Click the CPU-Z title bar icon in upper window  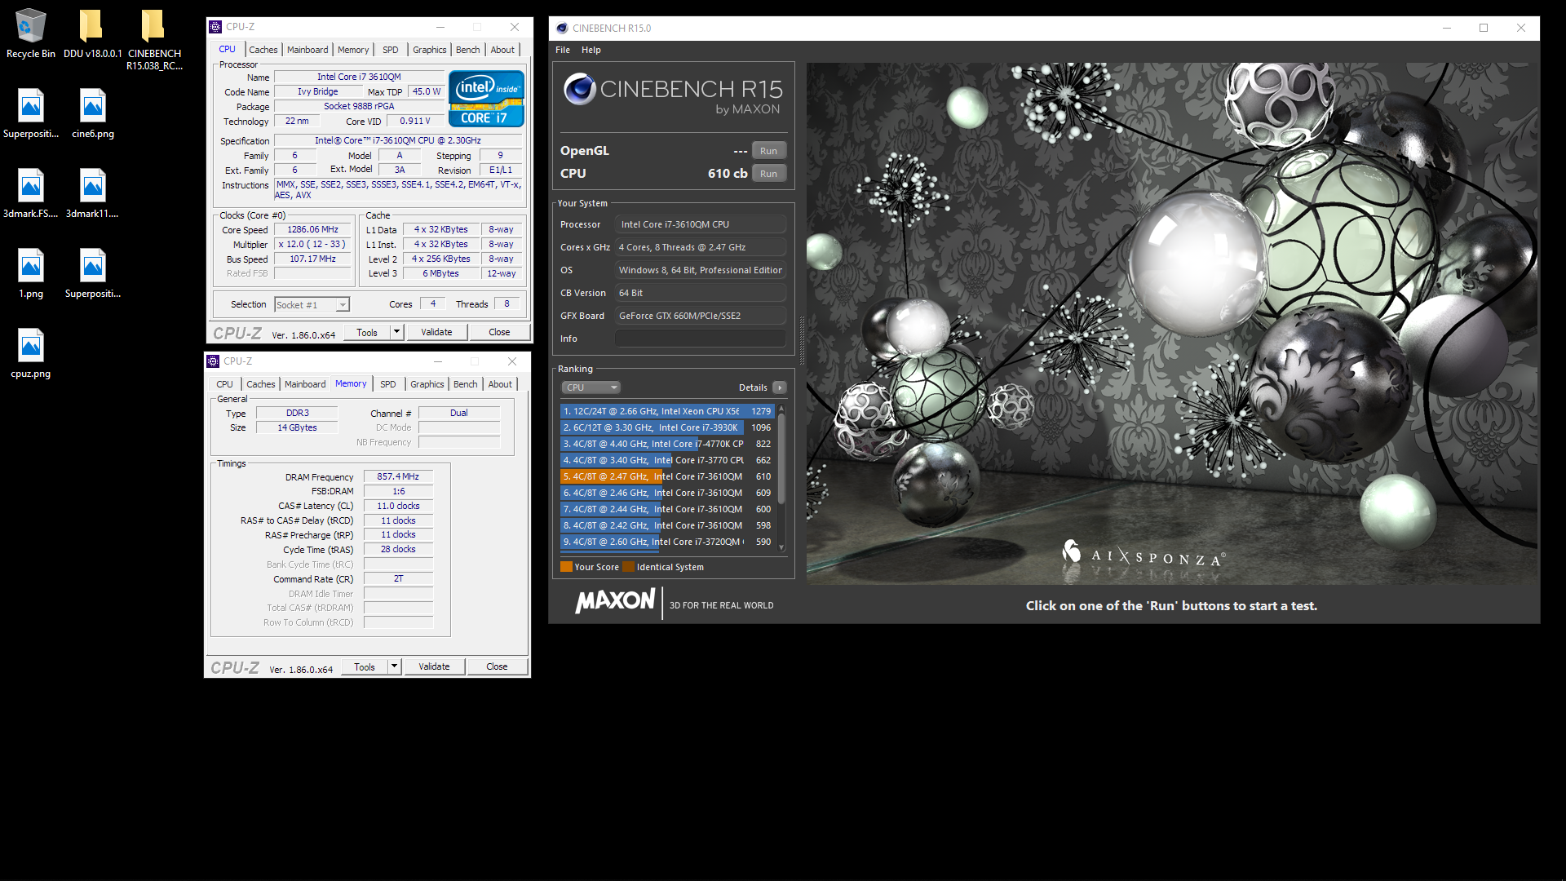pos(215,27)
